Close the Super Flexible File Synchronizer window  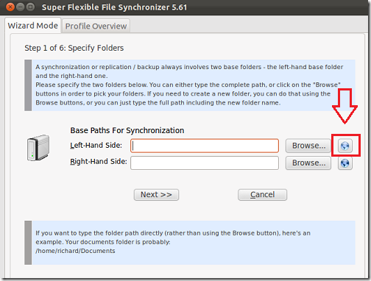10,7
